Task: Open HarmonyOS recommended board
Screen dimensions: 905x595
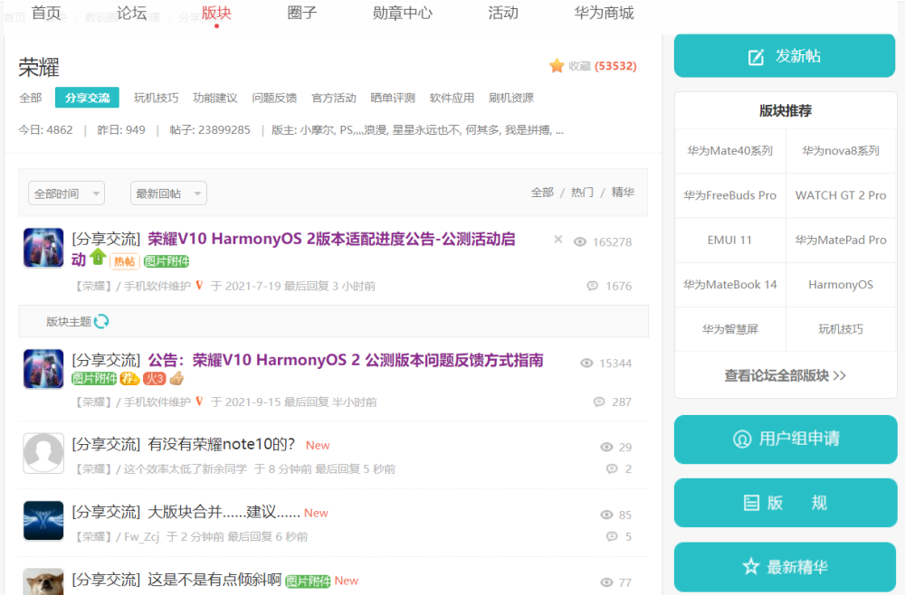Action: (x=841, y=285)
